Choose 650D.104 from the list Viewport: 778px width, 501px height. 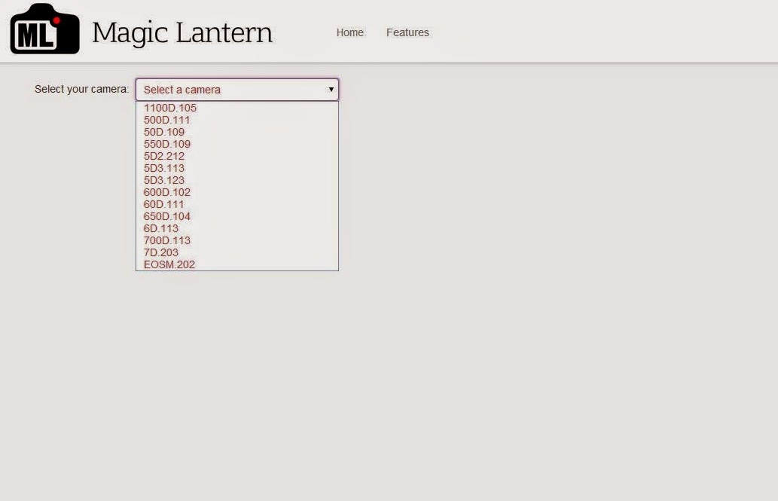pos(237,216)
